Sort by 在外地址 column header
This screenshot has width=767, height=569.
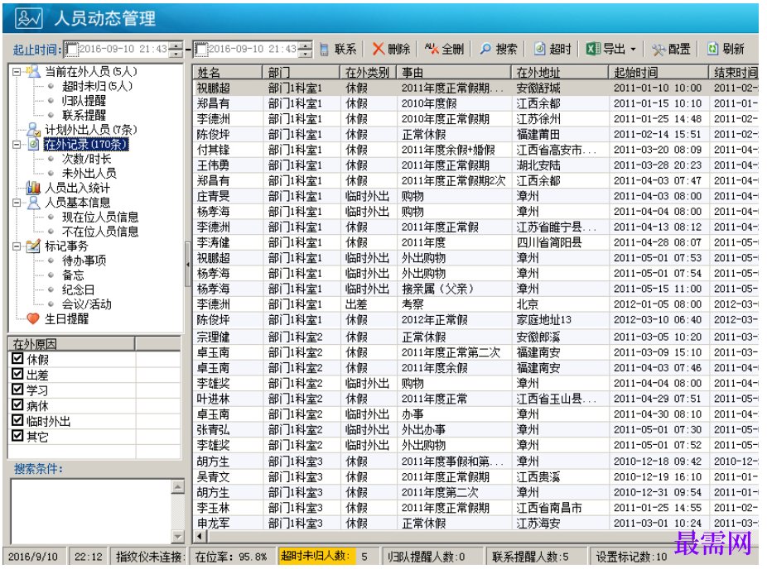(x=560, y=72)
